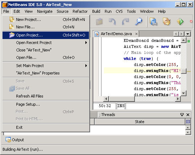
Task: Click the Threads panel tab
Action: coord(108,115)
